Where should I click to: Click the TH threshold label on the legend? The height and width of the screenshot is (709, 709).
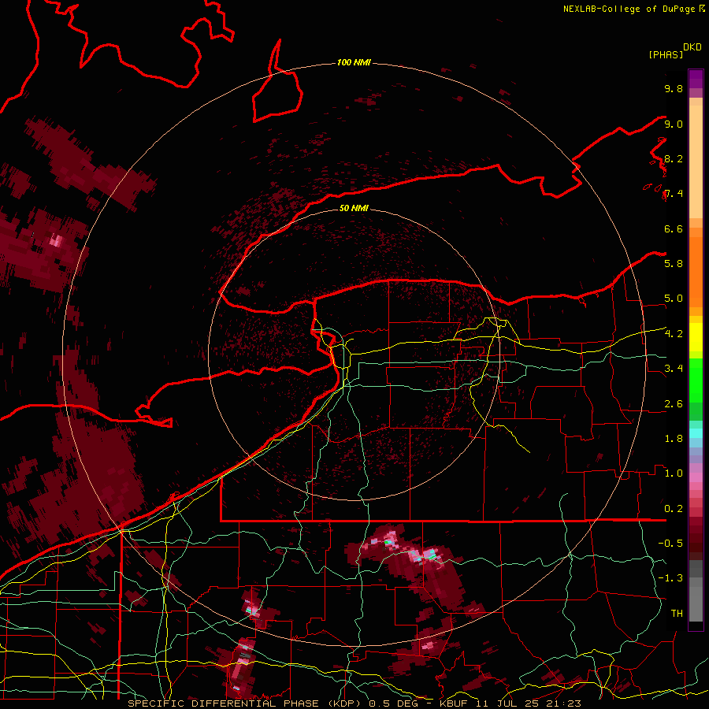tap(677, 614)
